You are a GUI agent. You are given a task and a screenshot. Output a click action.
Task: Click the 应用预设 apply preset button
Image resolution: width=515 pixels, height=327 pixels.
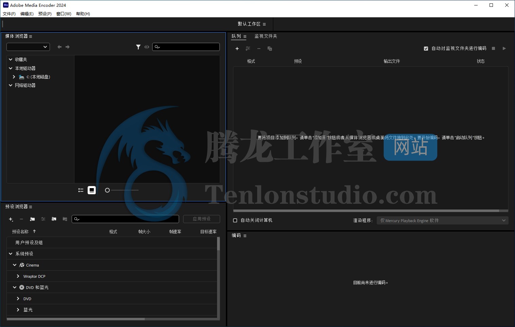[201, 219]
